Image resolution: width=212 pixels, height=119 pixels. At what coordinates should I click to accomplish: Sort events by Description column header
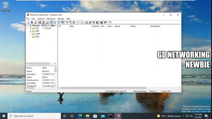pos(155,26)
